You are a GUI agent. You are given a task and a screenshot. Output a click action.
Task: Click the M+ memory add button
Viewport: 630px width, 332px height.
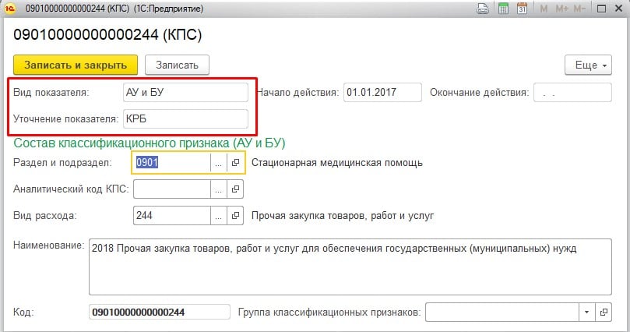tap(561, 9)
